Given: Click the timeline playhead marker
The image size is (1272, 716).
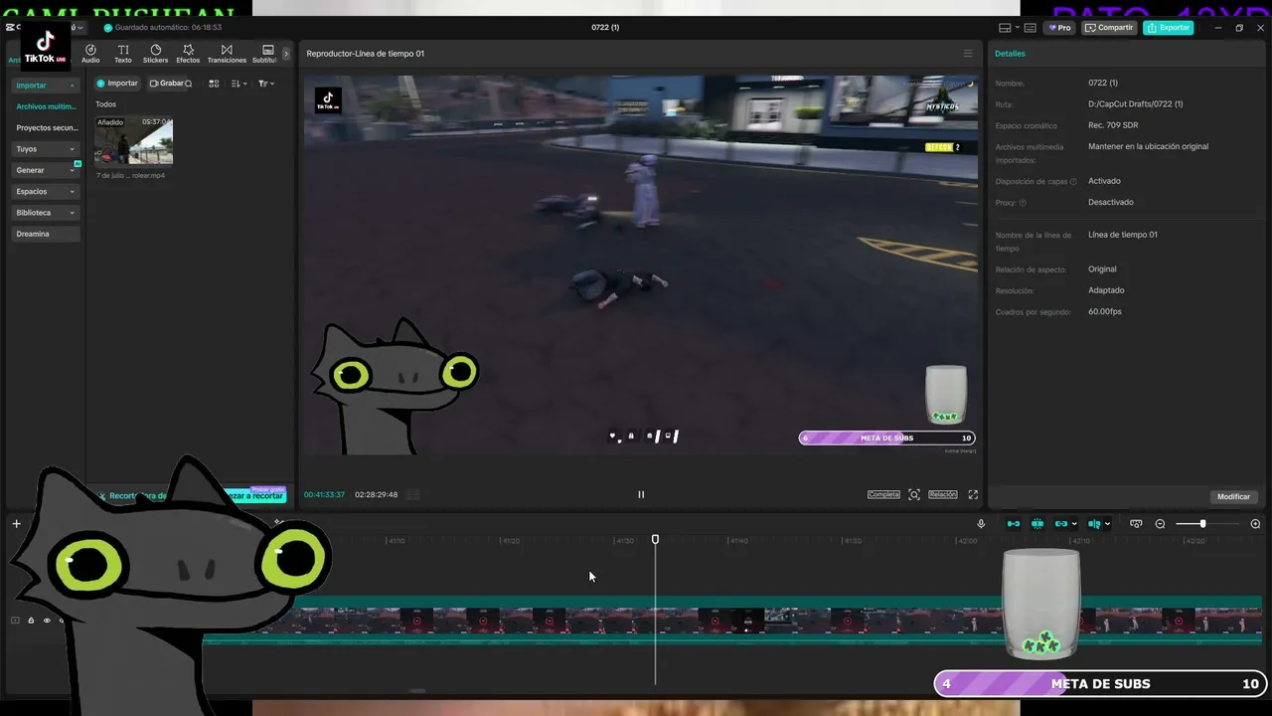Looking at the screenshot, I should [x=655, y=539].
